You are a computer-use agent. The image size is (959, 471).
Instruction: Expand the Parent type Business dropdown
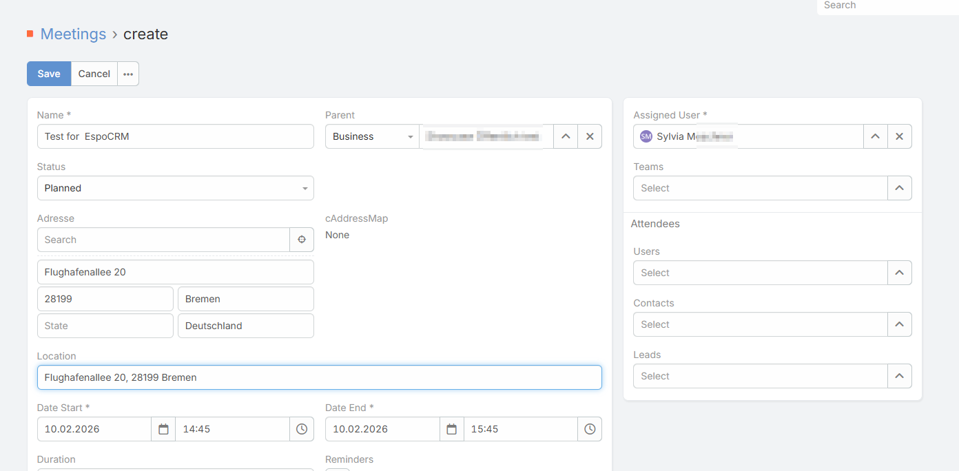pos(372,136)
